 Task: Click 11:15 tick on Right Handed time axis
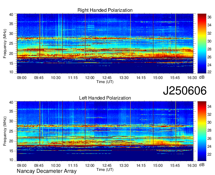pos(73,78)
